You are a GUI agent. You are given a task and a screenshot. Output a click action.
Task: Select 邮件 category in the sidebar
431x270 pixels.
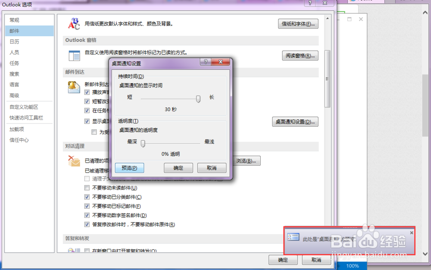click(29, 31)
